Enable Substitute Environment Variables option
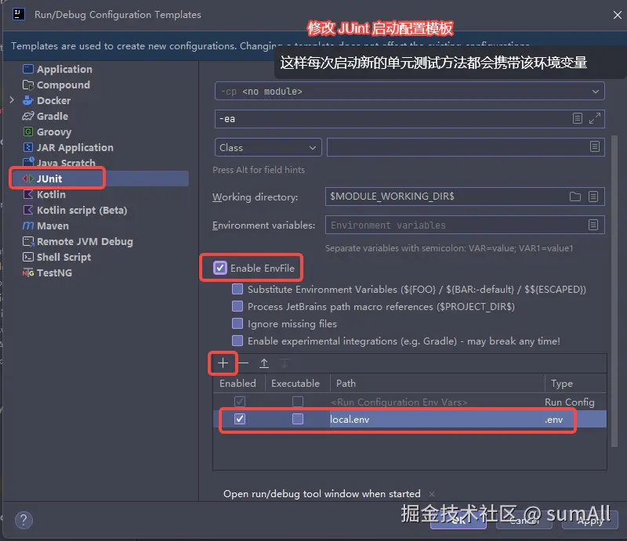The height and width of the screenshot is (541, 627). coord(237,289)
